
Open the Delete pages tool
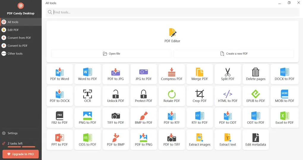click(256, 74)
